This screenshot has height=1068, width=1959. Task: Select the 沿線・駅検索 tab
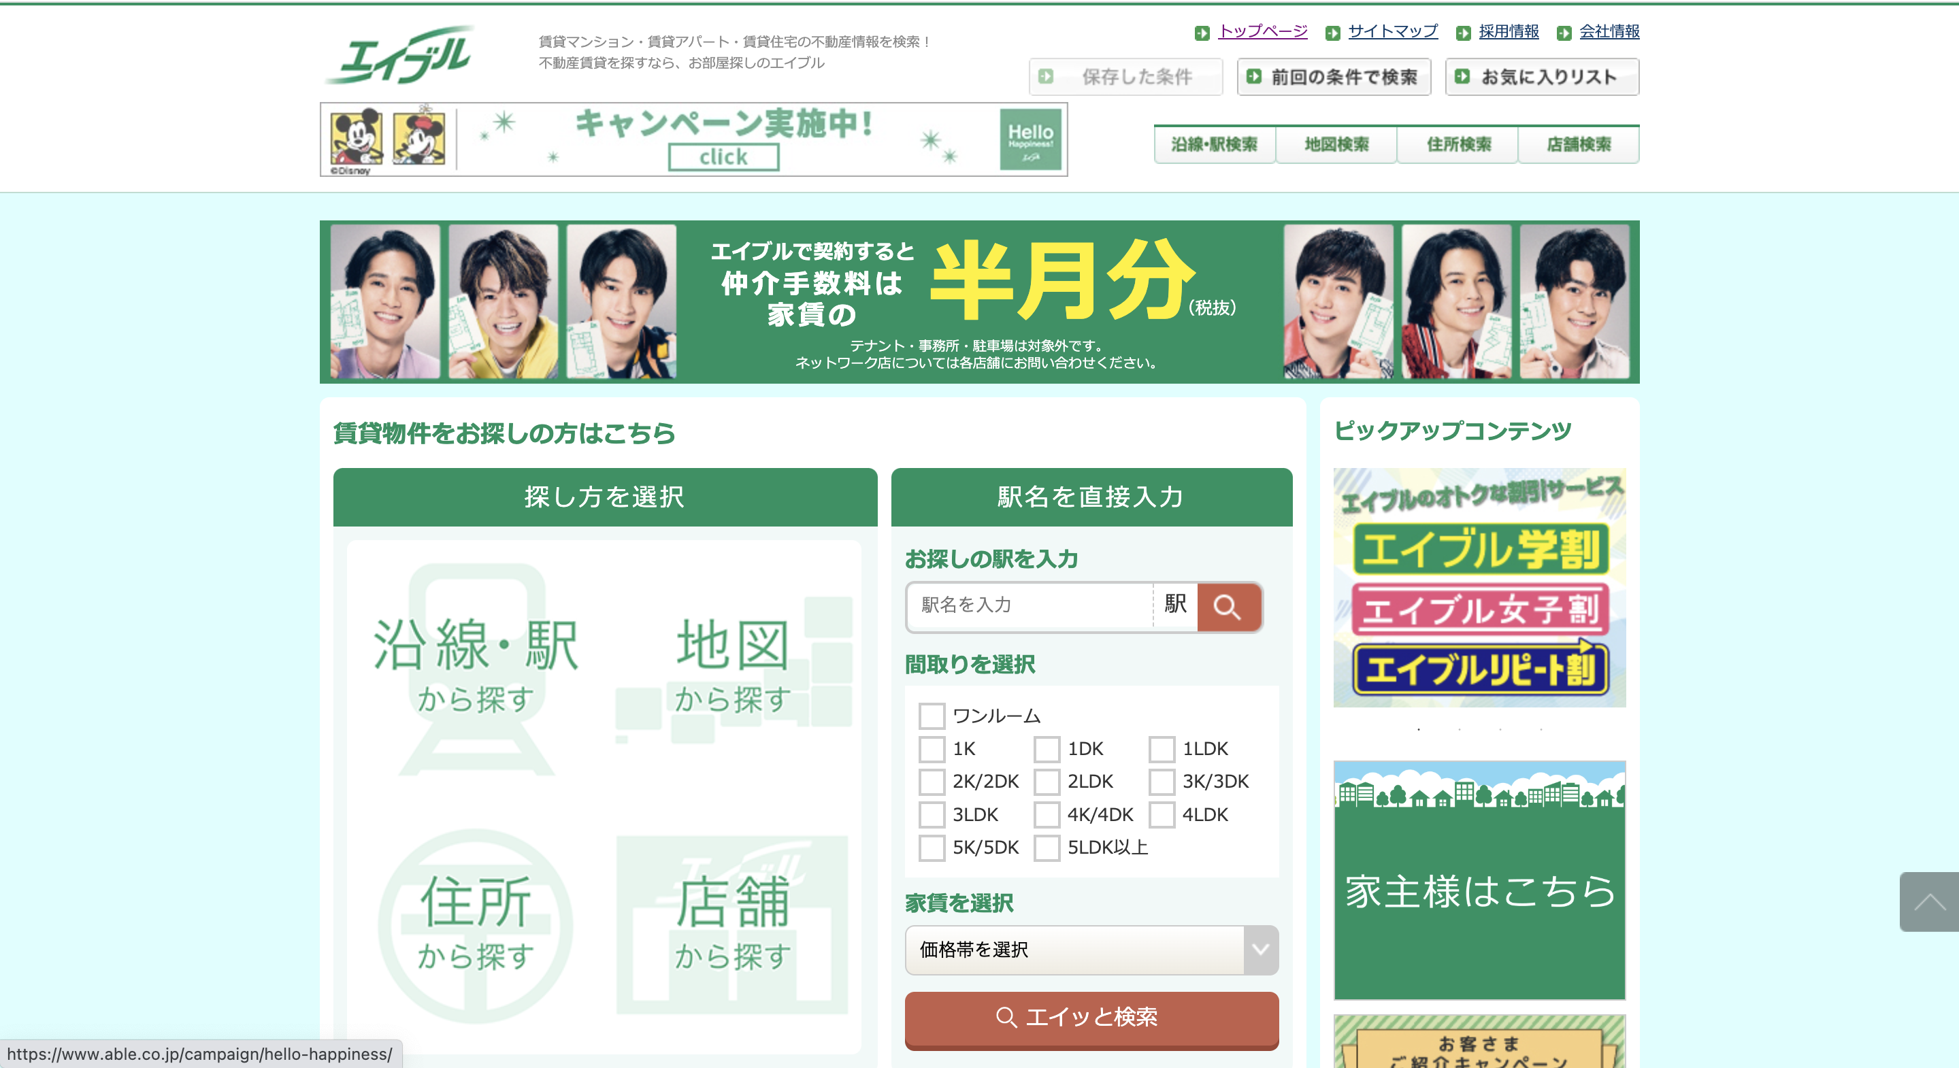(x=1215, y=144)
